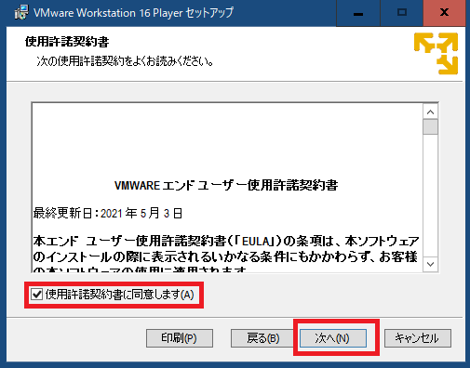Minimize the VMware setup window
The height and width of the screenshot is (368, 470).
[358, 13]
